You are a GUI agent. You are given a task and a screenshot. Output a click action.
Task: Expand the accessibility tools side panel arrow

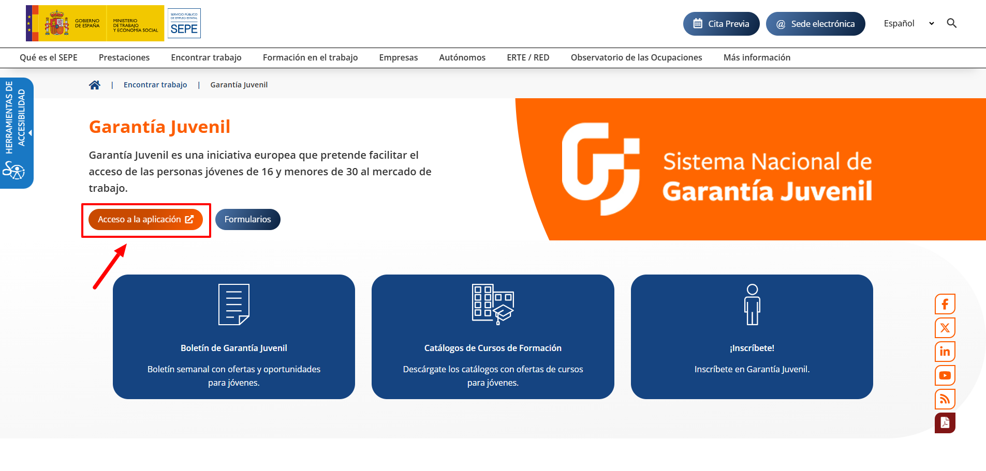click(x=30, y=133)
